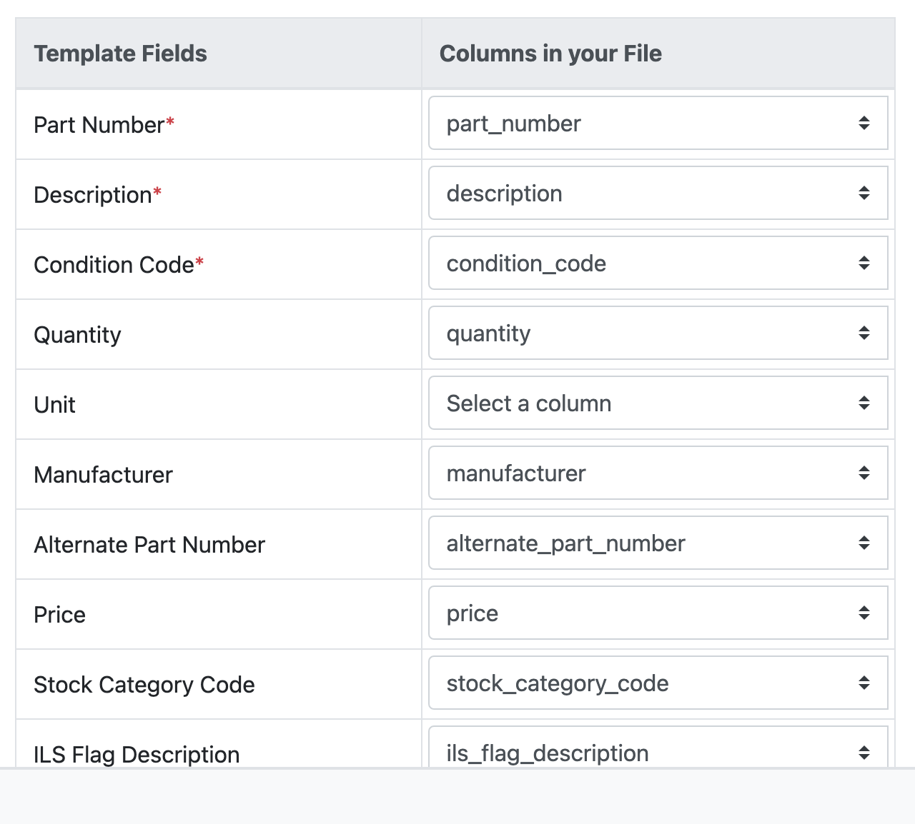
Task: Expand the alternate_part_number column selector
Action: (x=658, y=543)
